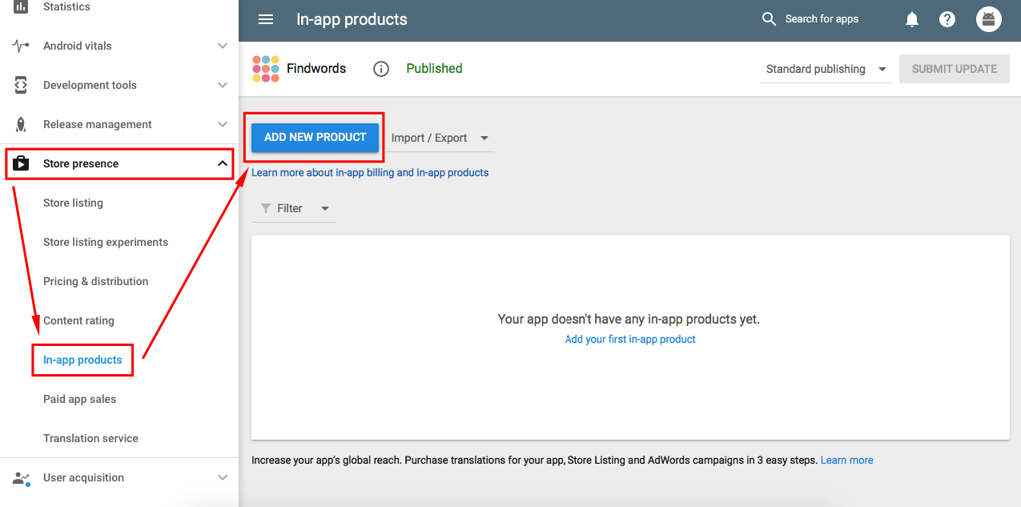Click the info icon beside Findwords

click(381, 69)
